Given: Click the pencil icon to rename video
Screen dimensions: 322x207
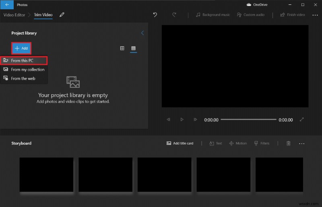Looking at the screenshot, I should point(62,15).
